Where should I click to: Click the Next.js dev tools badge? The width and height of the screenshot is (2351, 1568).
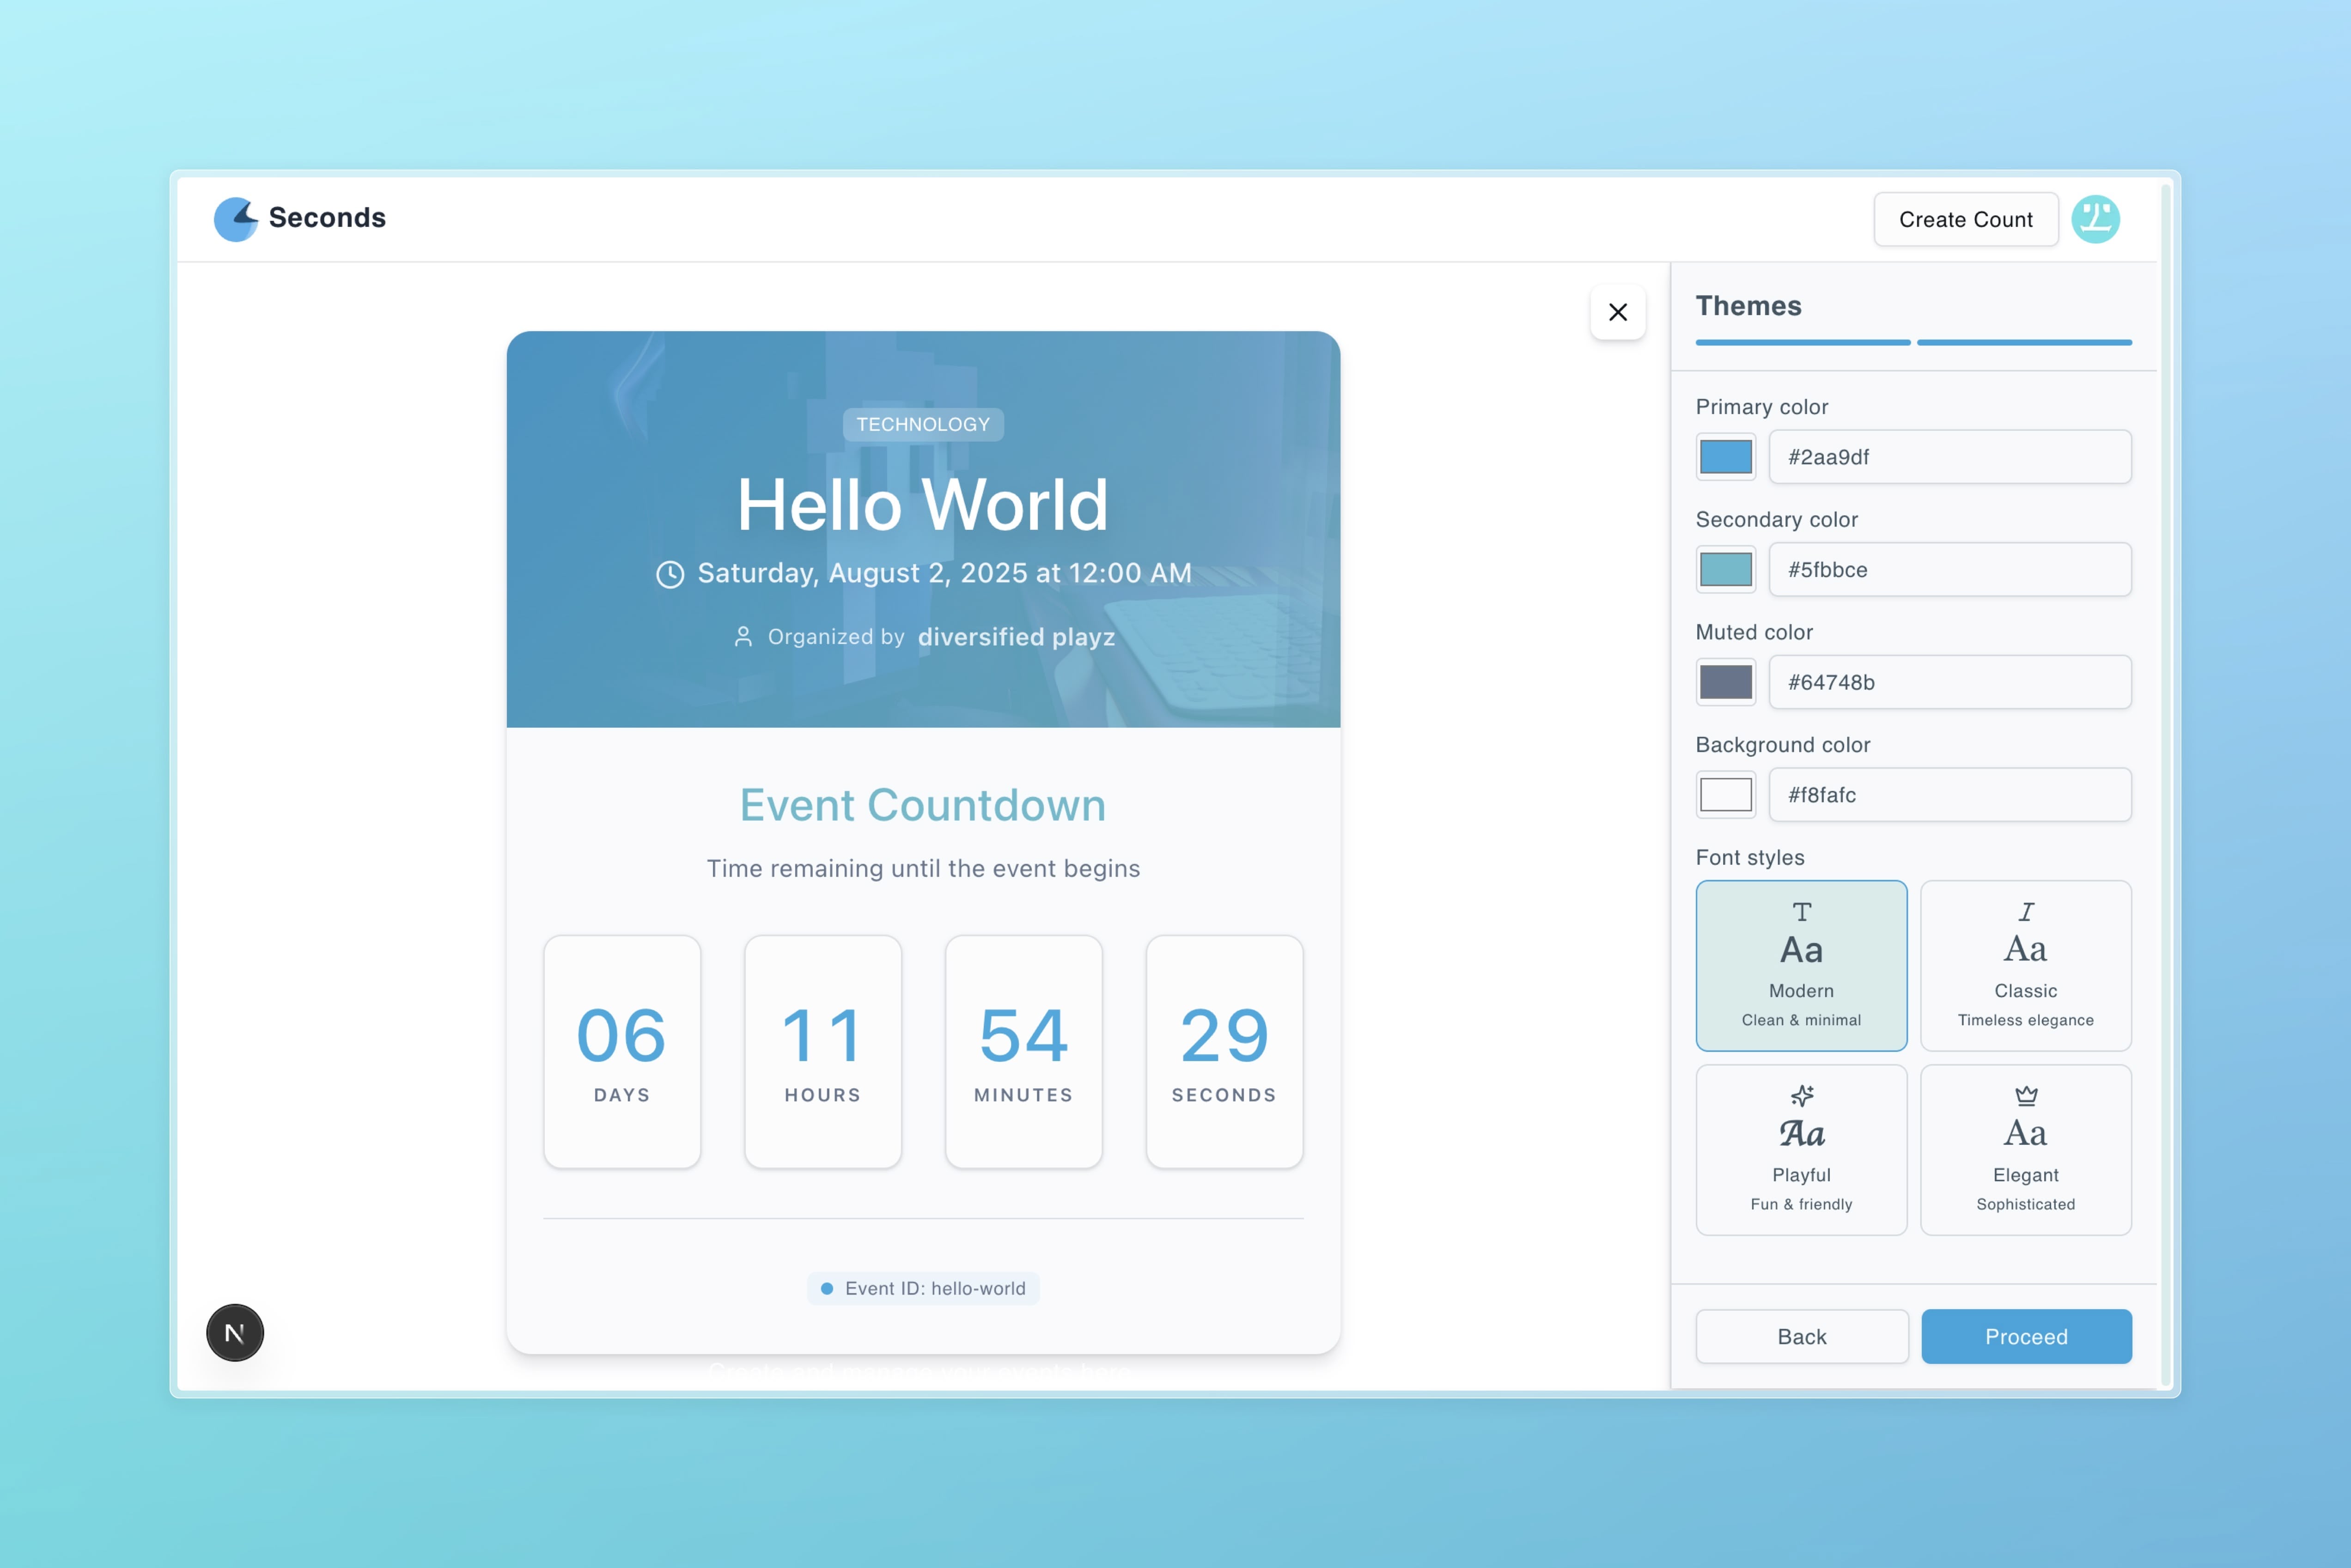pyautogui.click(x=235, y=1332)
